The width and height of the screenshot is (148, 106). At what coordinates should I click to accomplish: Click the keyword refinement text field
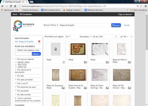tap(23, 54)
